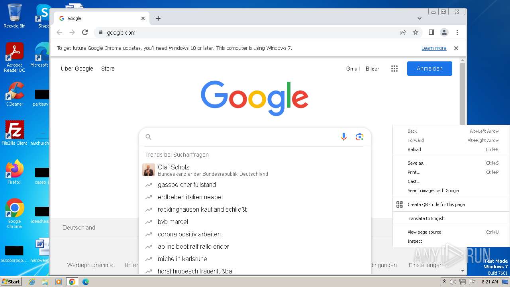The image size is (510, 287).
Task: Select recklinghausen kaufland schließt suggestion
Action: [255, 210]
